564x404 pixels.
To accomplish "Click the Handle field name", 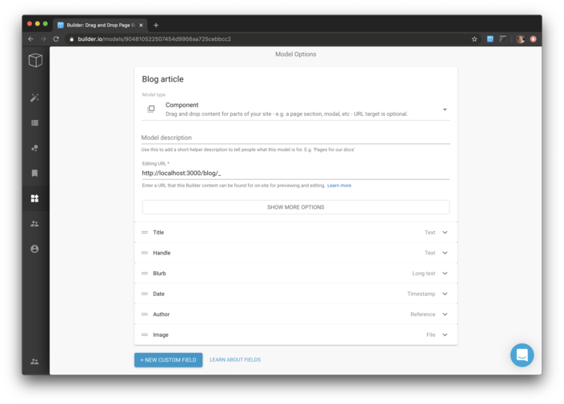I will coord(162,253).
